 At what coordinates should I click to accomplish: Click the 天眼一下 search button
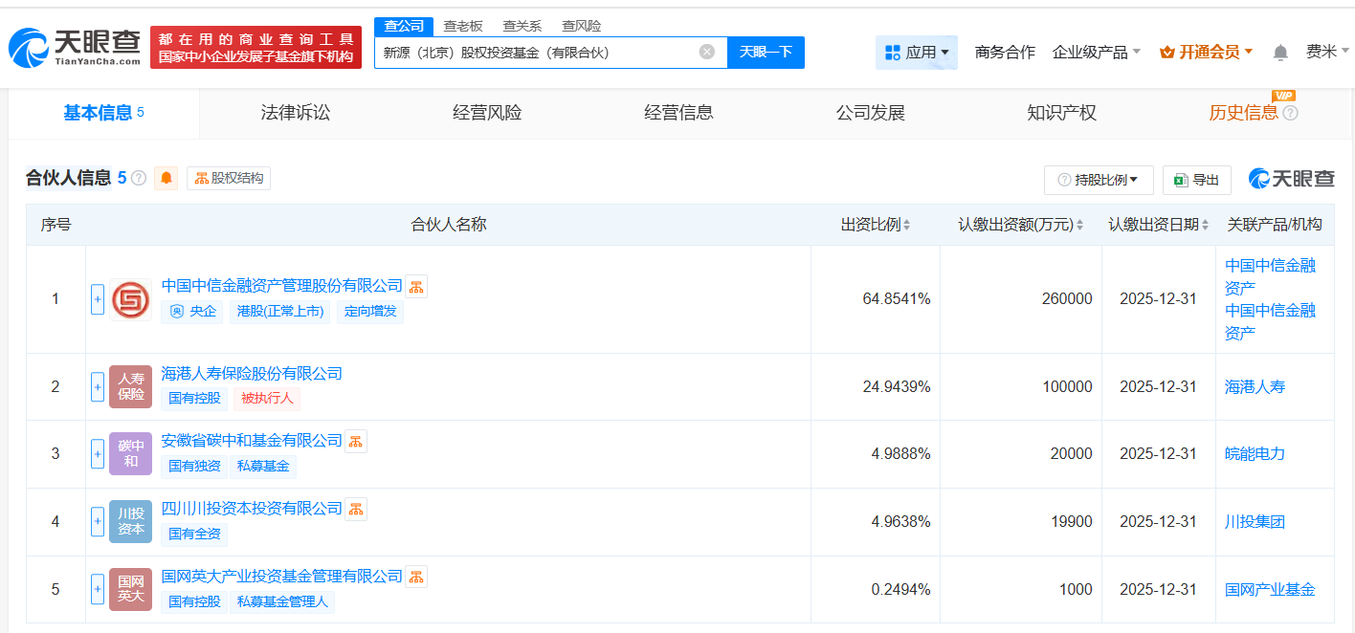(766, 53)
